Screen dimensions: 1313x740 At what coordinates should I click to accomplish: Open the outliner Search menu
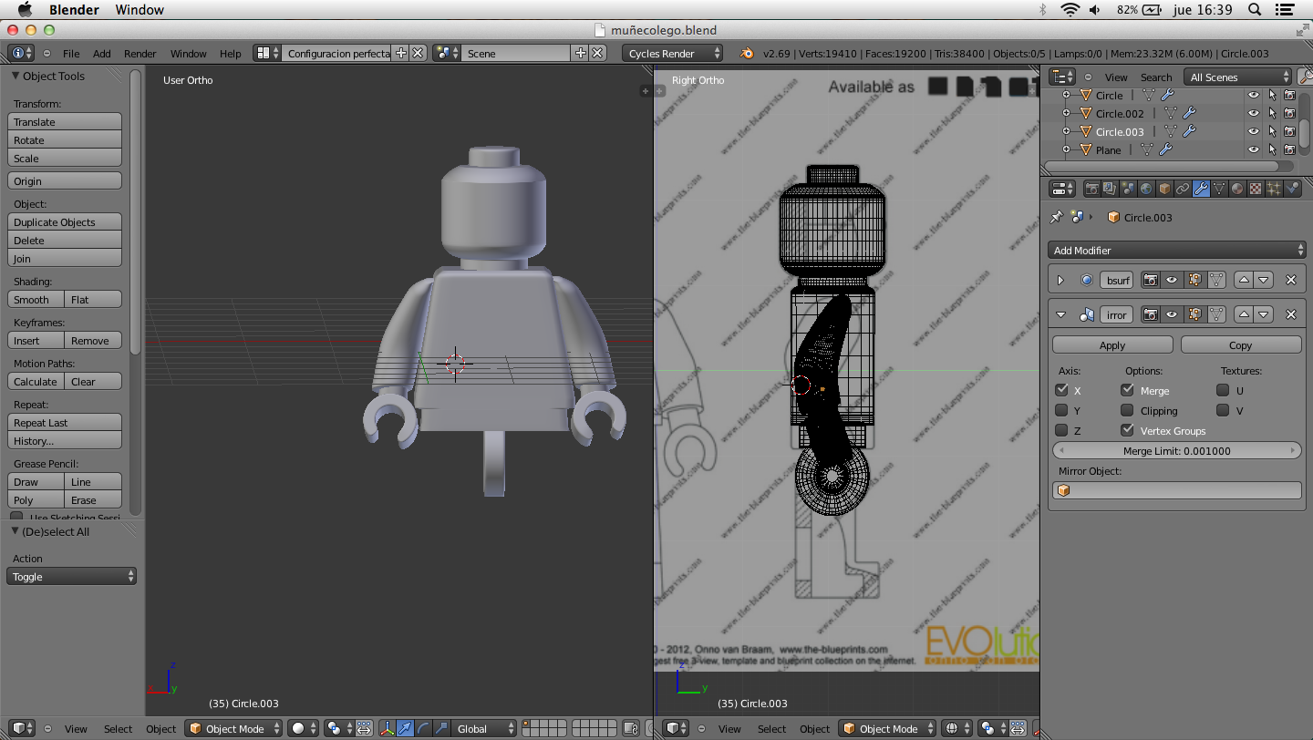click(x=1156, y=77)
